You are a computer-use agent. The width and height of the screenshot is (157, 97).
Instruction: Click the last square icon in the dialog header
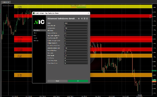pos(87,19)
